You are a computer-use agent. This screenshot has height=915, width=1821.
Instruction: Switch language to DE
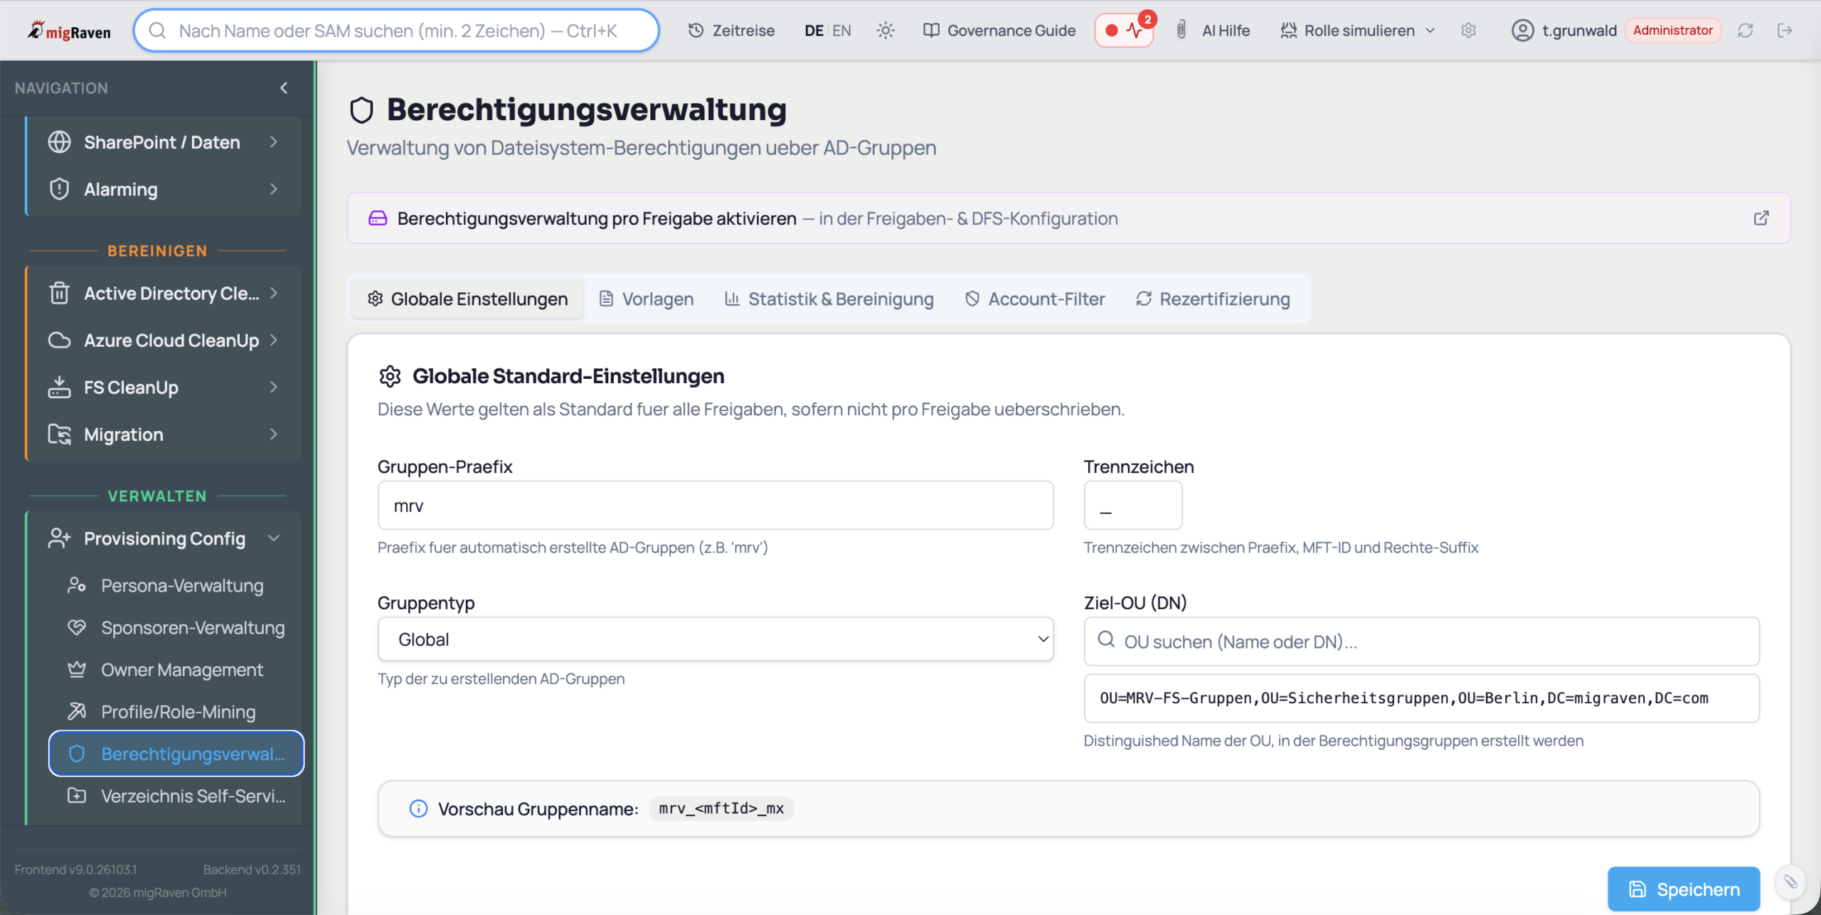click(814, 31)
